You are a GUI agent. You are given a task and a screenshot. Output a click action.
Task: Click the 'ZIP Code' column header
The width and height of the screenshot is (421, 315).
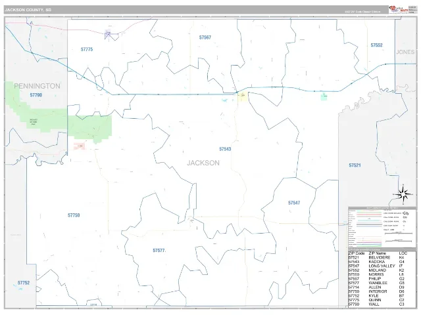click(x=357, y=253)
